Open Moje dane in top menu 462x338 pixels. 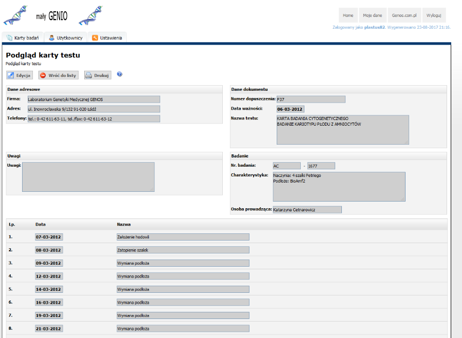click(372, 15)
